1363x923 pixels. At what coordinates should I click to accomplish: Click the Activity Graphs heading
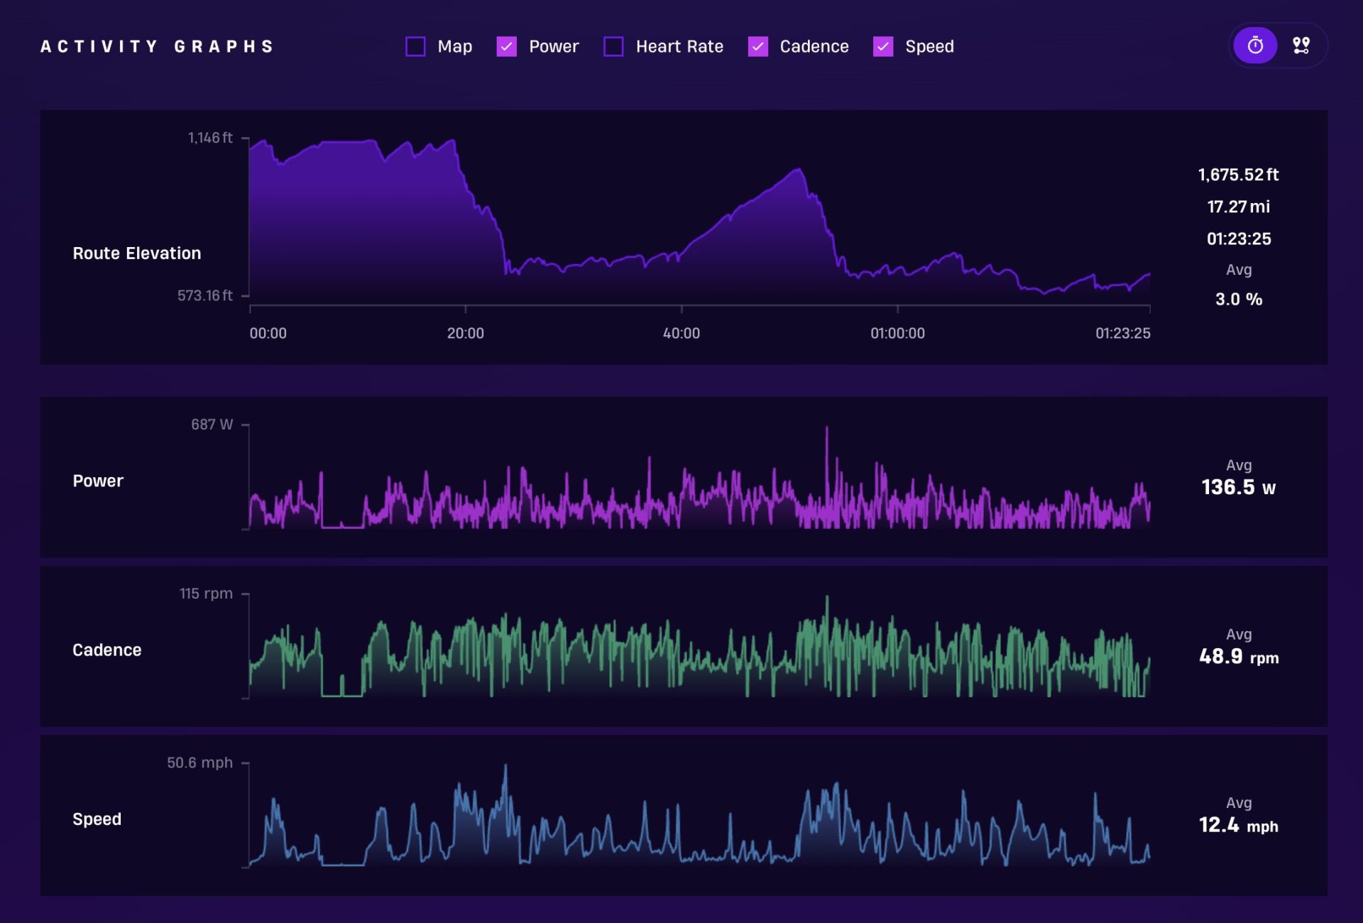[x=157, y=47]
